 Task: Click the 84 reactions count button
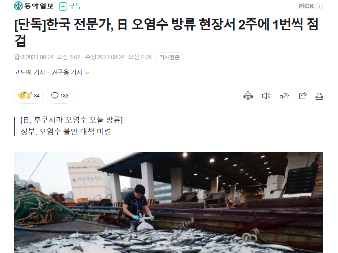click(29, 96)
